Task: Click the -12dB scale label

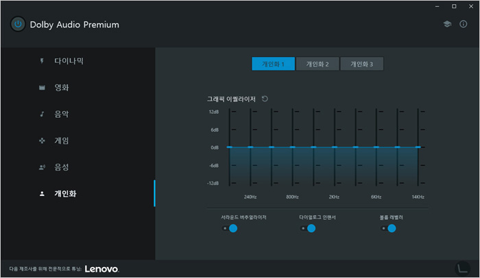Action: [x=213, y=184]
